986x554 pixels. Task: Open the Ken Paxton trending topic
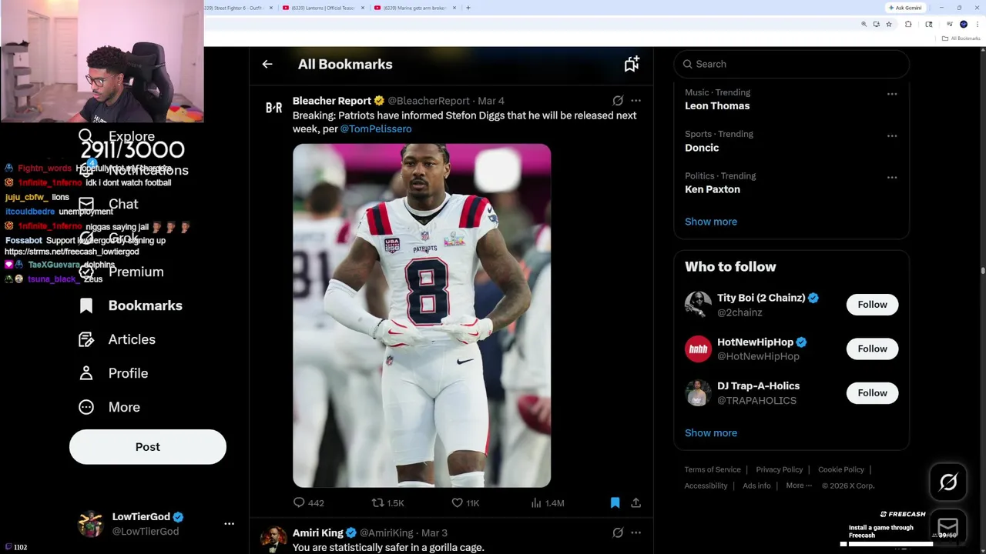pyautogui.click(x=713, y=189)
